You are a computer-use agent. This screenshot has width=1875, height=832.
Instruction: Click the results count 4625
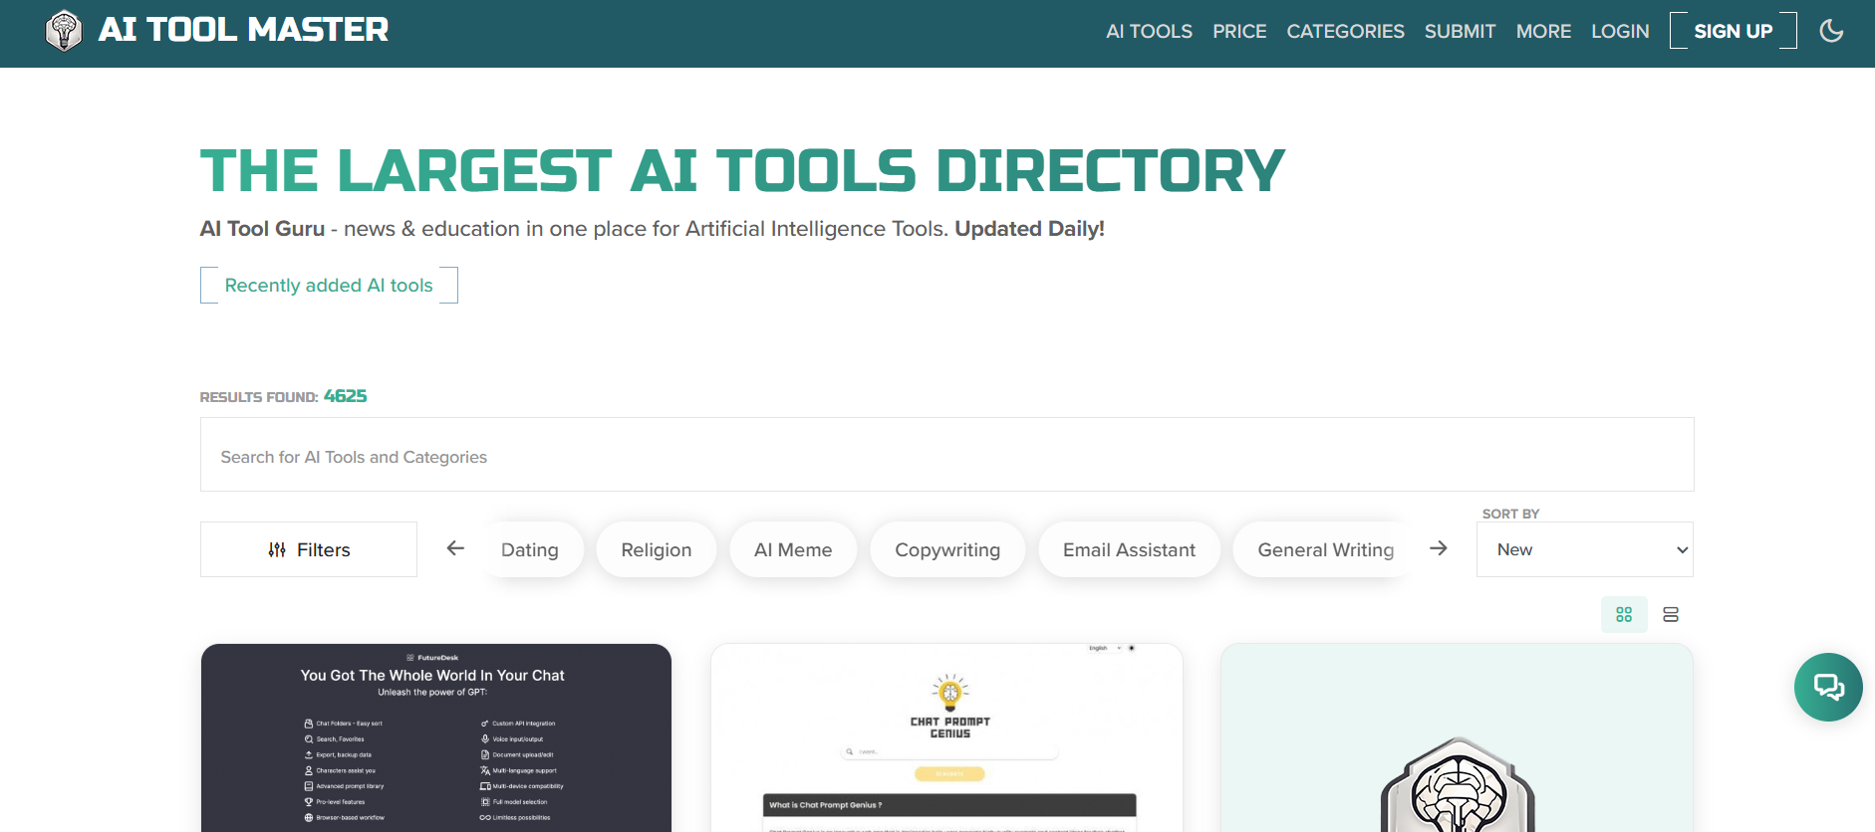tap(345, 396)
